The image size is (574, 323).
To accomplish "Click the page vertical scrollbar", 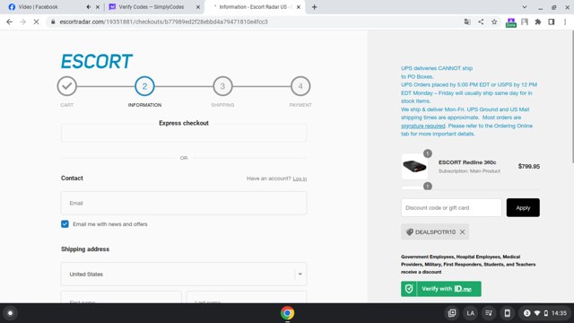I will [572, 97].
